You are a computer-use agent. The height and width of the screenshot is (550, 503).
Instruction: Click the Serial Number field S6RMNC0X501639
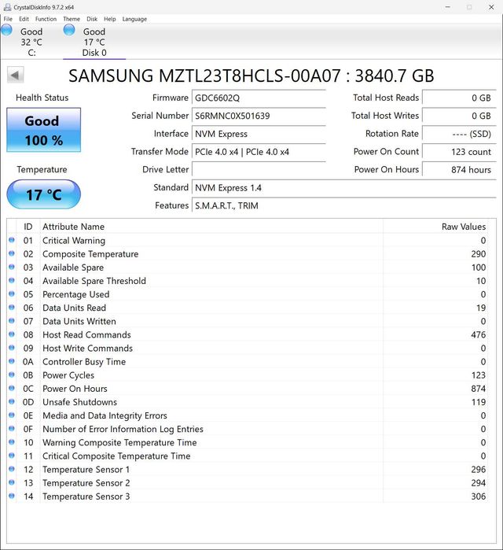click(259, 116)
